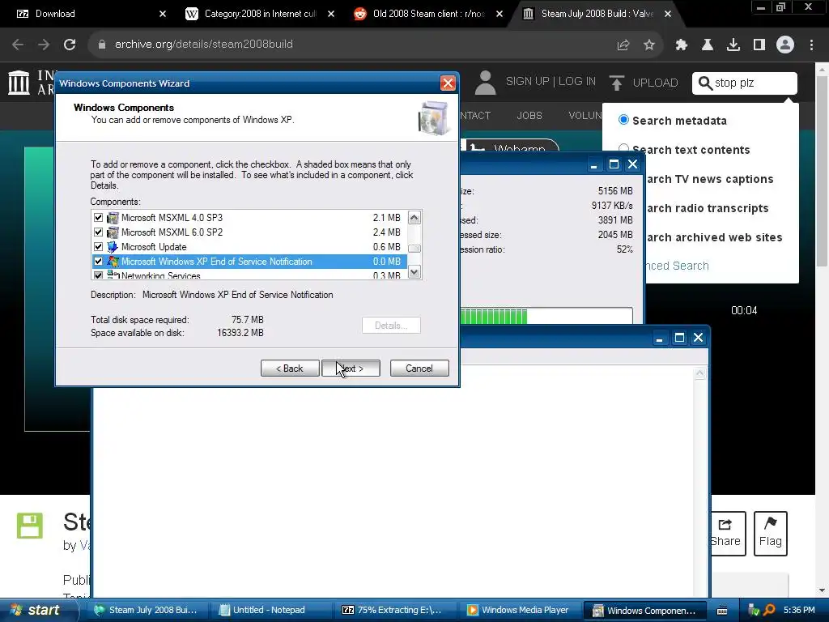Close the Download tab
The image size is (829, 622).
(163, 14)
